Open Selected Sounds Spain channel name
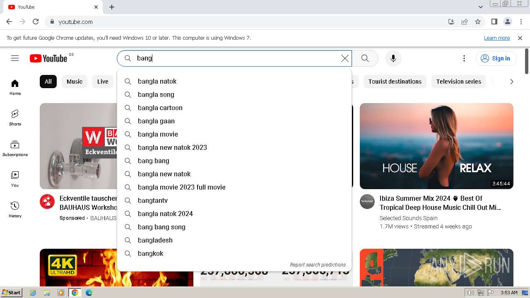This screenshot has height=298, width=530. [x=408, y=218]
